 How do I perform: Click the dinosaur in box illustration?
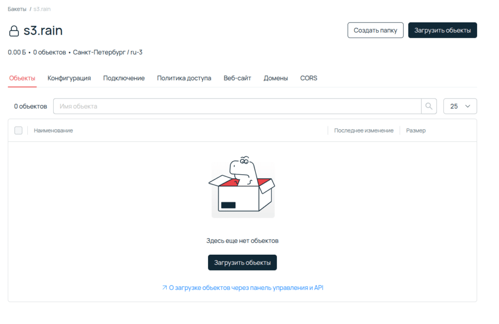[242, 187]
